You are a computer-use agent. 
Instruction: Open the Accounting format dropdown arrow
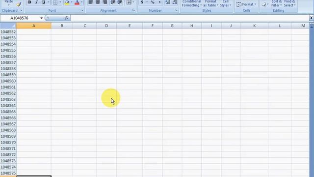point(147,2)
